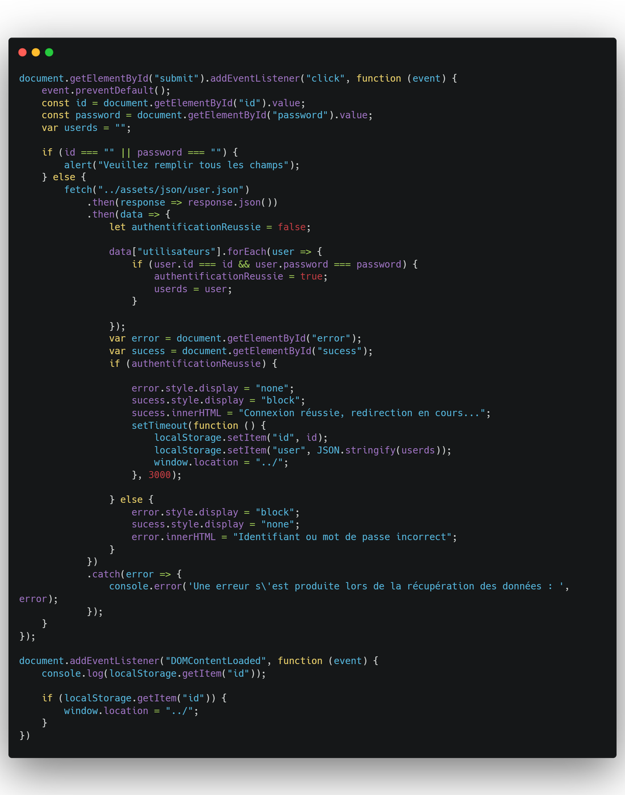Click the JSON.stringify call

[x=356, y=450]
